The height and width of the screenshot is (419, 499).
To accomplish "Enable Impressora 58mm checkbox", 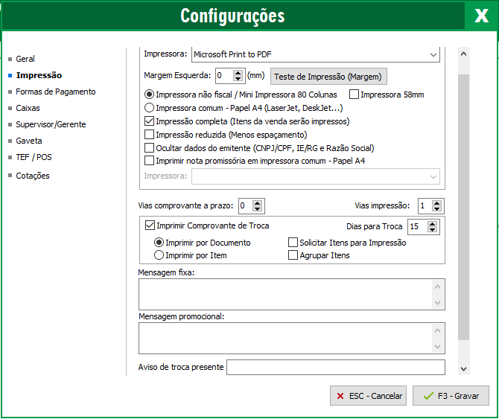I will (355, 95).
